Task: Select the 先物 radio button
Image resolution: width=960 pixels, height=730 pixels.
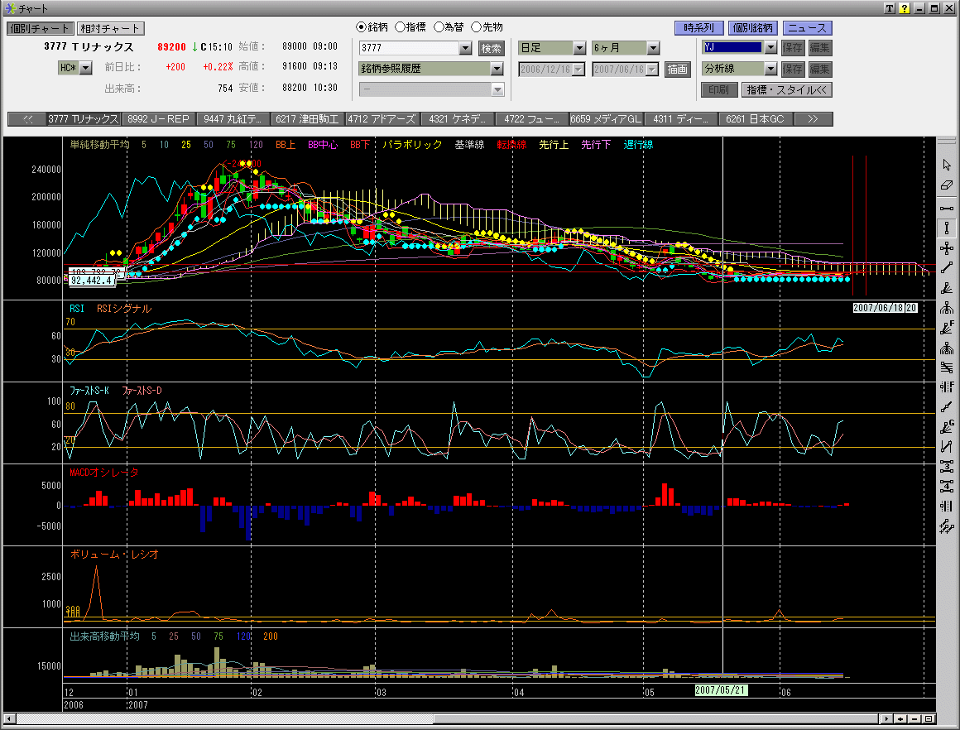Action: coord(476,27)
